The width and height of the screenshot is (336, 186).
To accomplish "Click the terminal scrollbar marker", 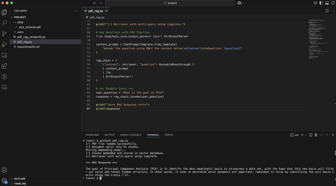I will click(x=335, y=153).
